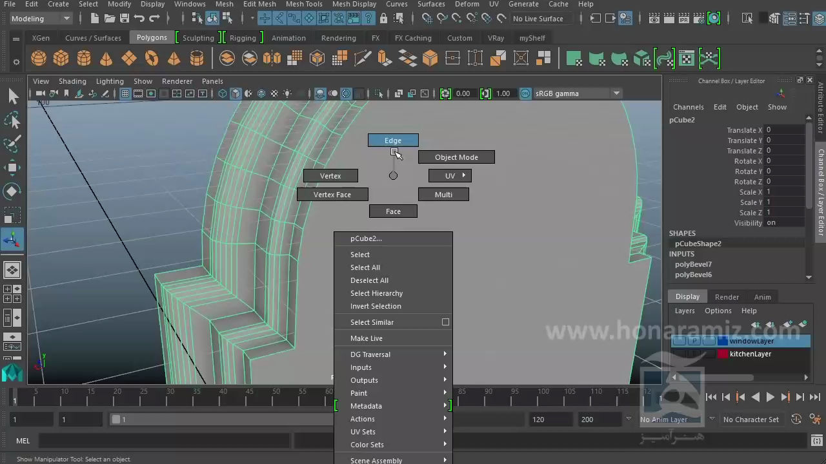
Task: Expand the UV marking menu submenu
Action: point(450,175)
